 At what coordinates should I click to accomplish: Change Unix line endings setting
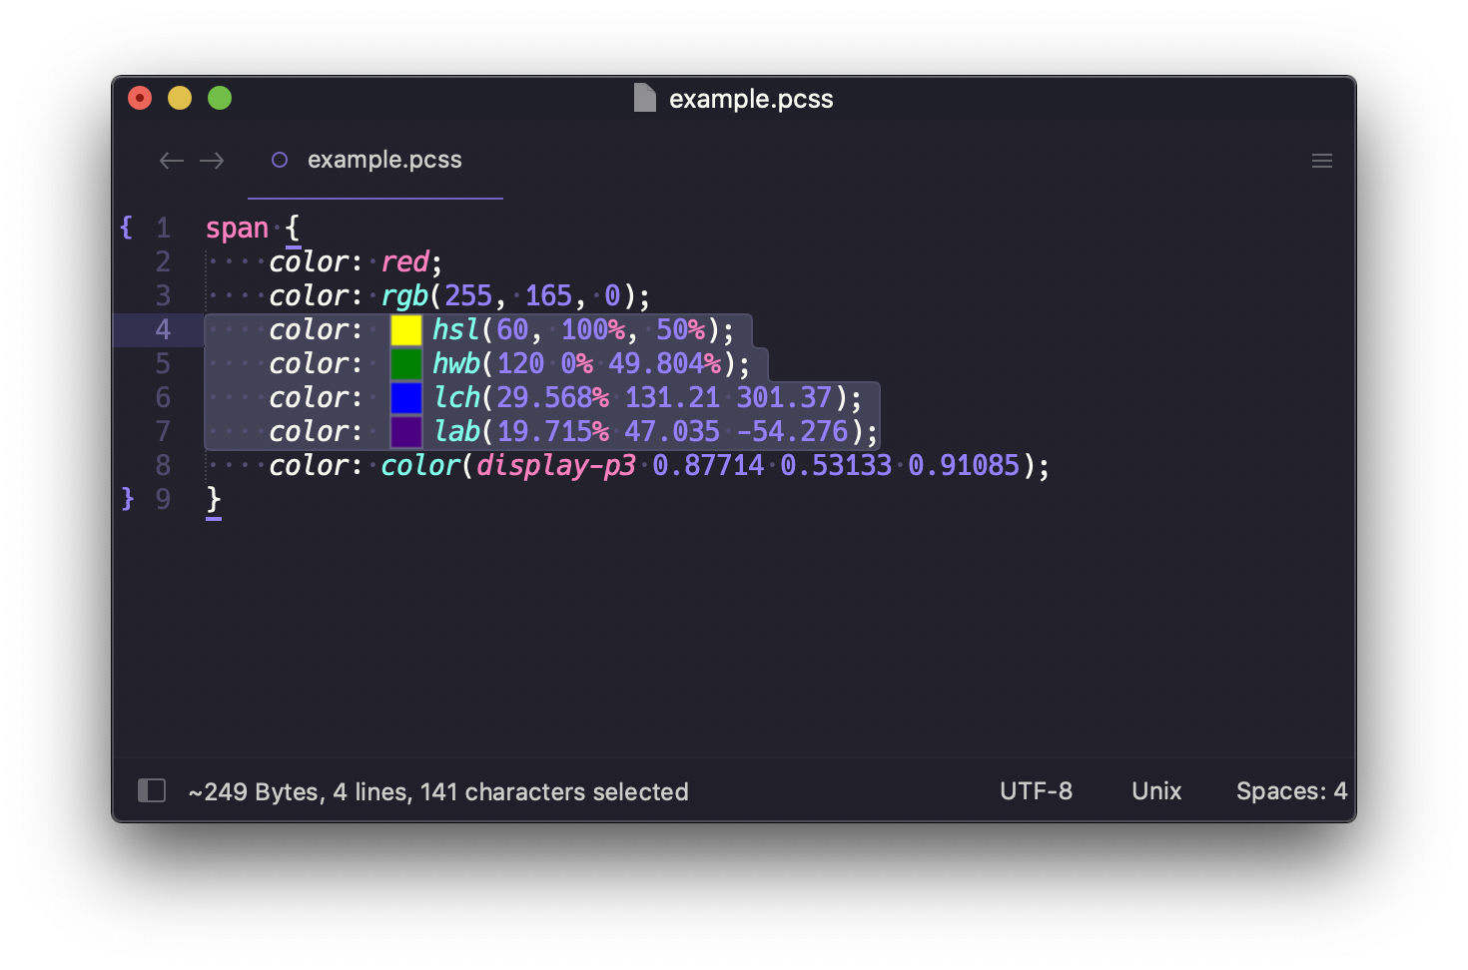pos(1156,791)
